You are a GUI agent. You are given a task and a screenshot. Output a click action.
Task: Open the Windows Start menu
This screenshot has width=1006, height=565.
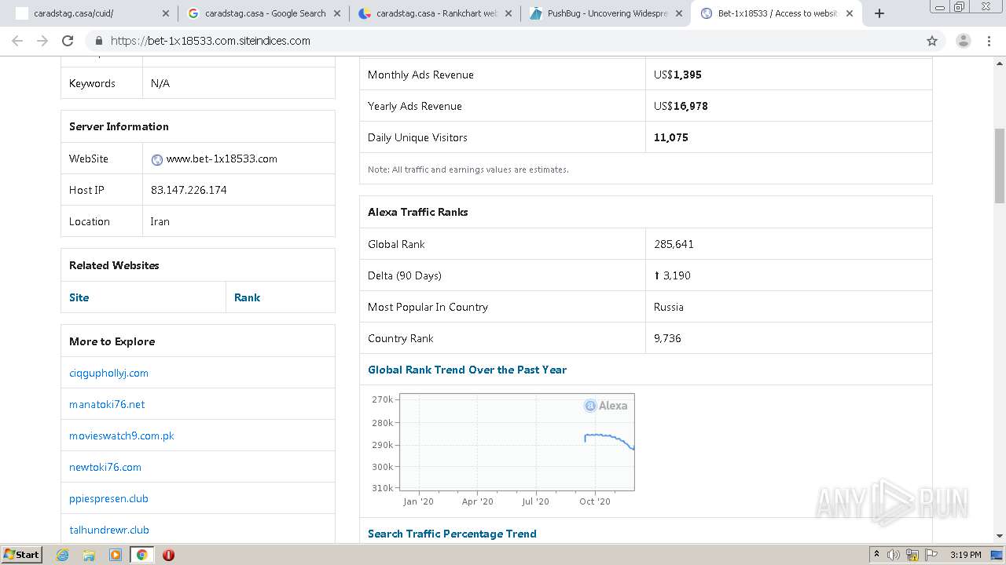click(22, 555)
